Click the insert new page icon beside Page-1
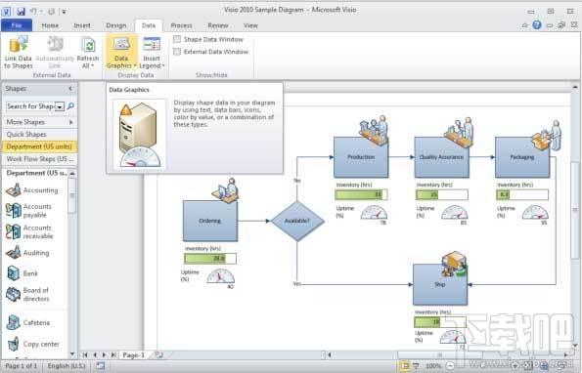582x373 pixels. click(x=158, y=354)
